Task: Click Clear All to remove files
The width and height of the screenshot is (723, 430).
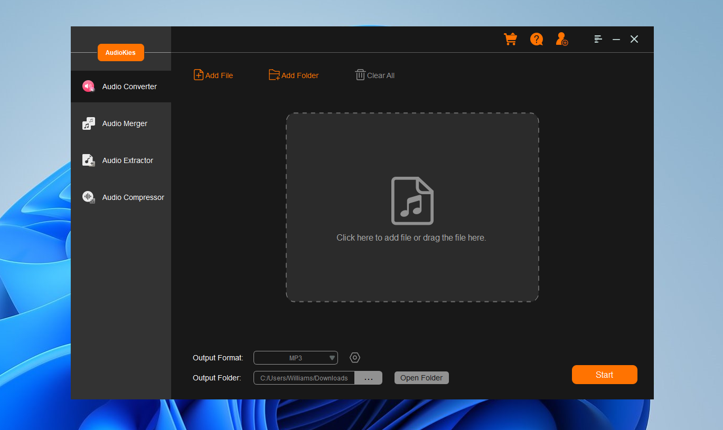Action: click(x=375, y=75)
